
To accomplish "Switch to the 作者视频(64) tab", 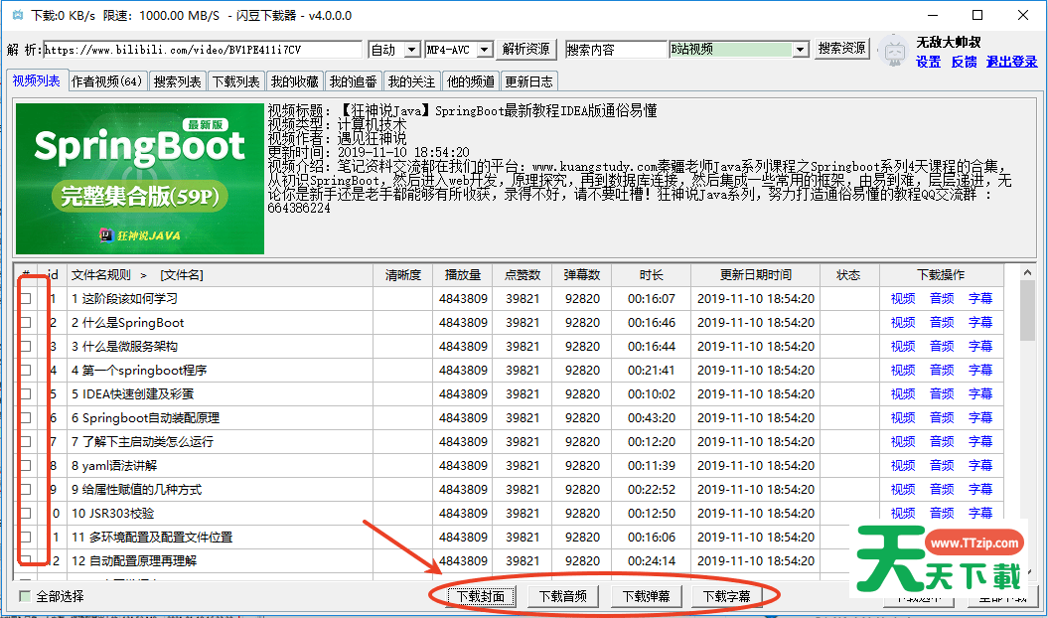I will click(x=106, y=81).
